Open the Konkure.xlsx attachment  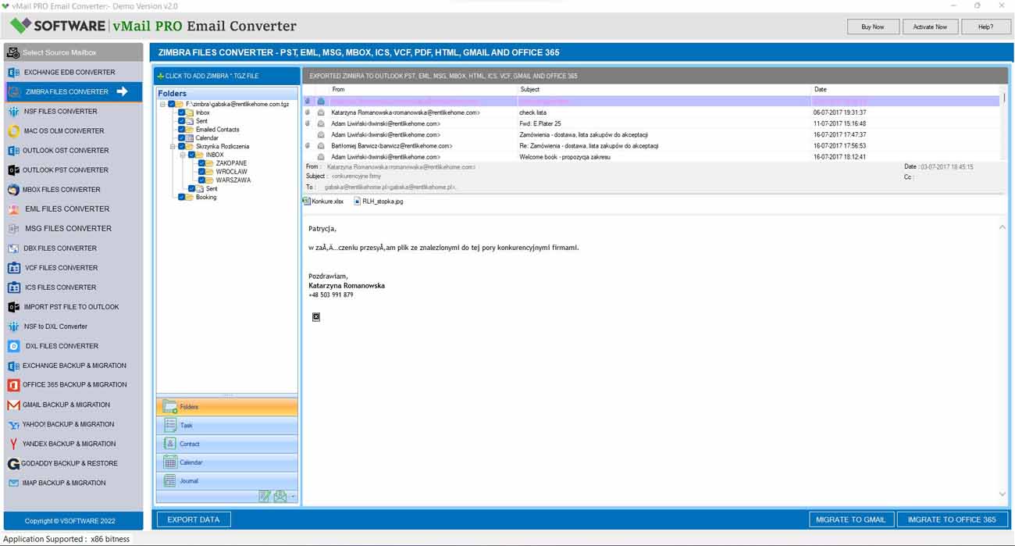coord(323,202)
